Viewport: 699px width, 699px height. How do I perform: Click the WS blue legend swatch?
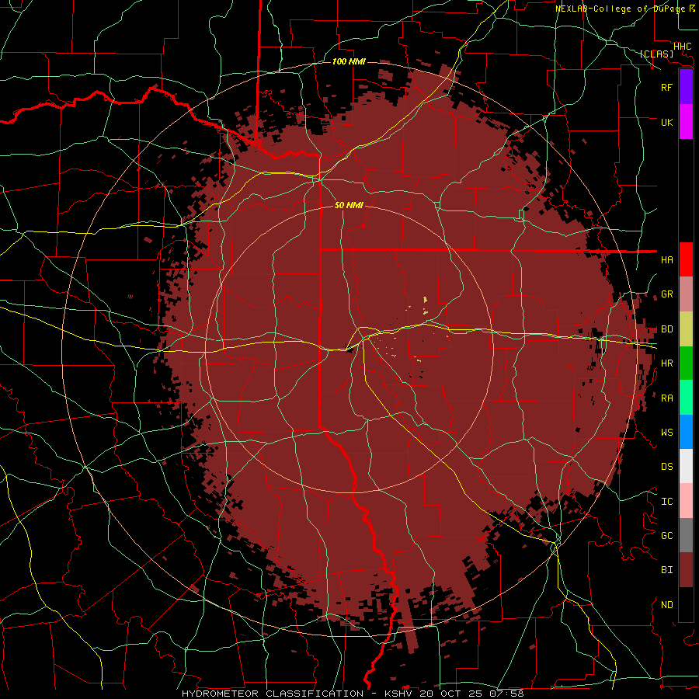[686, 432]
